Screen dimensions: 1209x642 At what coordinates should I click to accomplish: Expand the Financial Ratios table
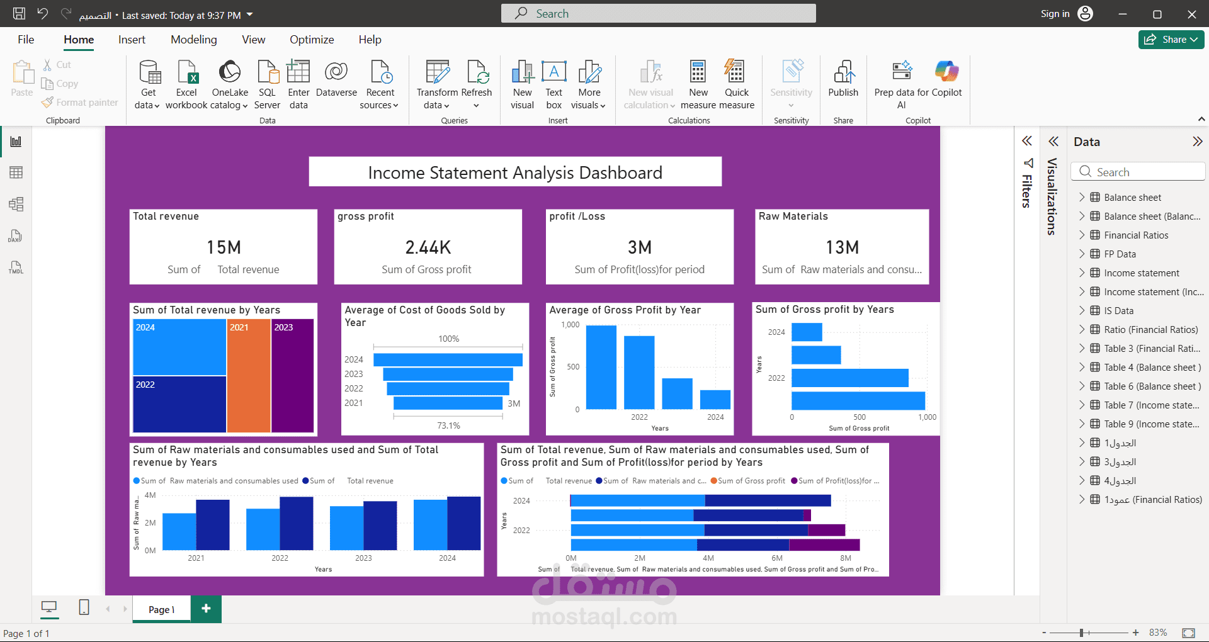coord(1082,235)
